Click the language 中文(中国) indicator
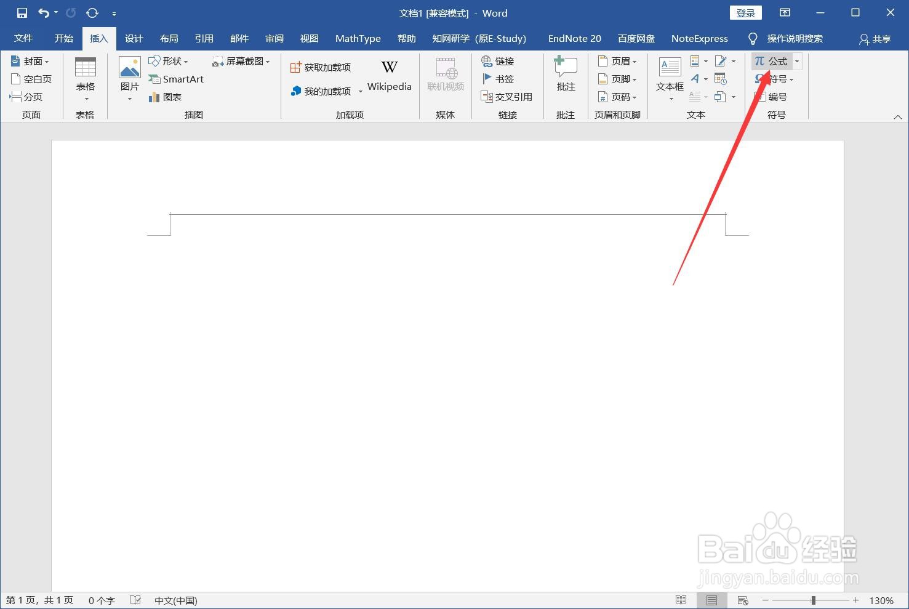This screenshot has width=909, height=609. pos(175,600)
